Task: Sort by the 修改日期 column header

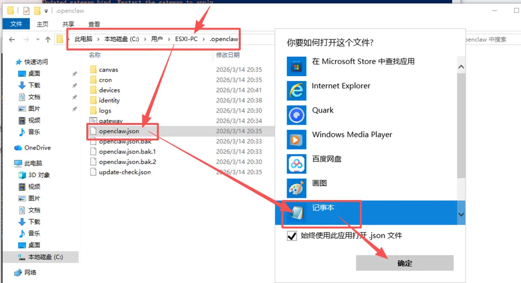Action: pyautogui.click(x=228, y=55)
